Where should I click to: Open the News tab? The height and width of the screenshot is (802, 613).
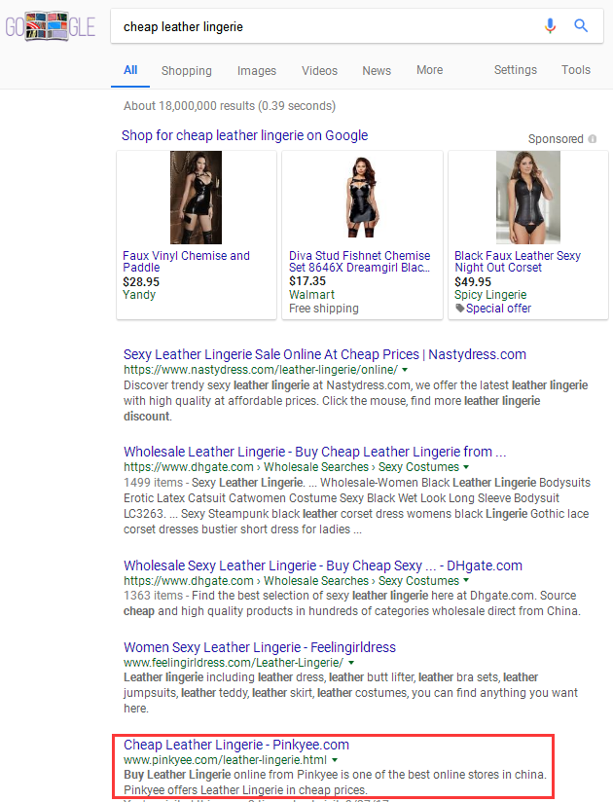[x=377, y=71]
